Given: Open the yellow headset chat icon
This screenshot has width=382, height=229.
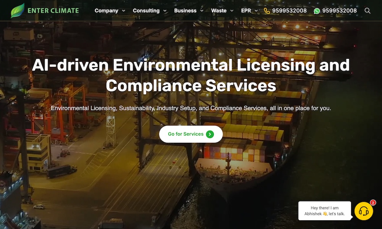Looking at the screenshot, I should (x=364, y=211).
